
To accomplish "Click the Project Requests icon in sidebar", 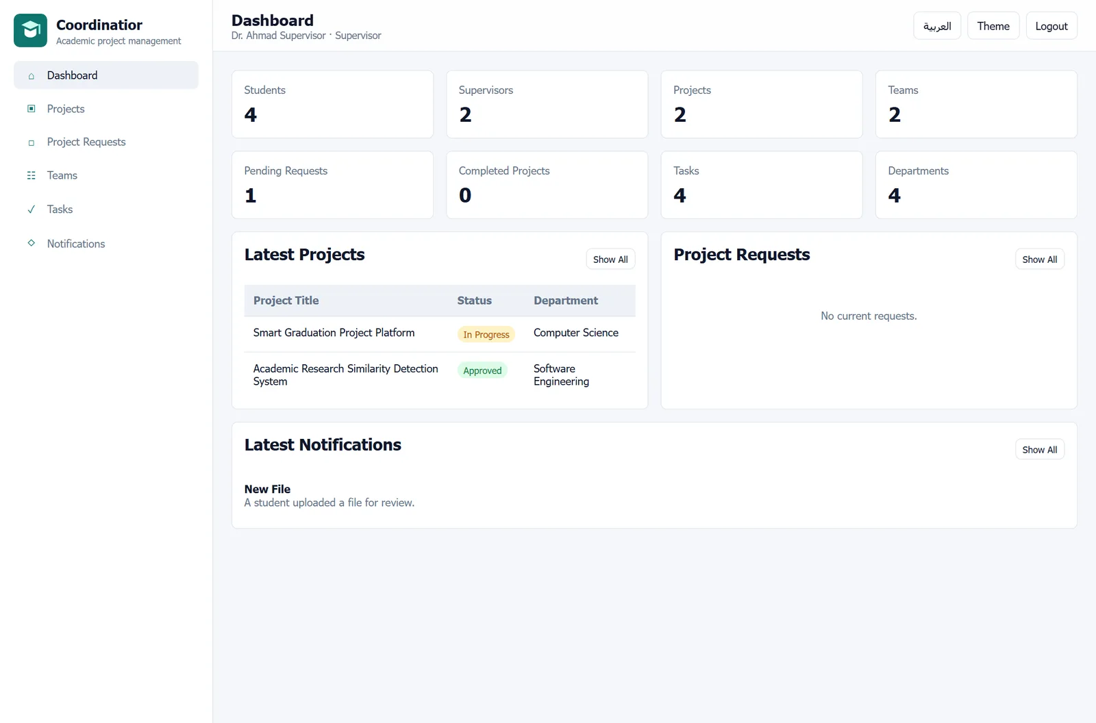I will 31,142.
